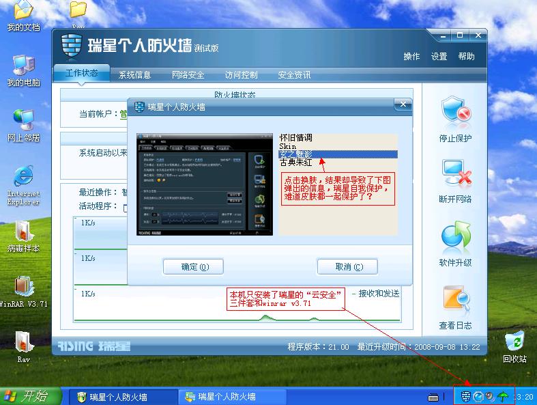Open the 操作 menu
The width and height of the screenshot is (537, 405).
coord(411,56)
